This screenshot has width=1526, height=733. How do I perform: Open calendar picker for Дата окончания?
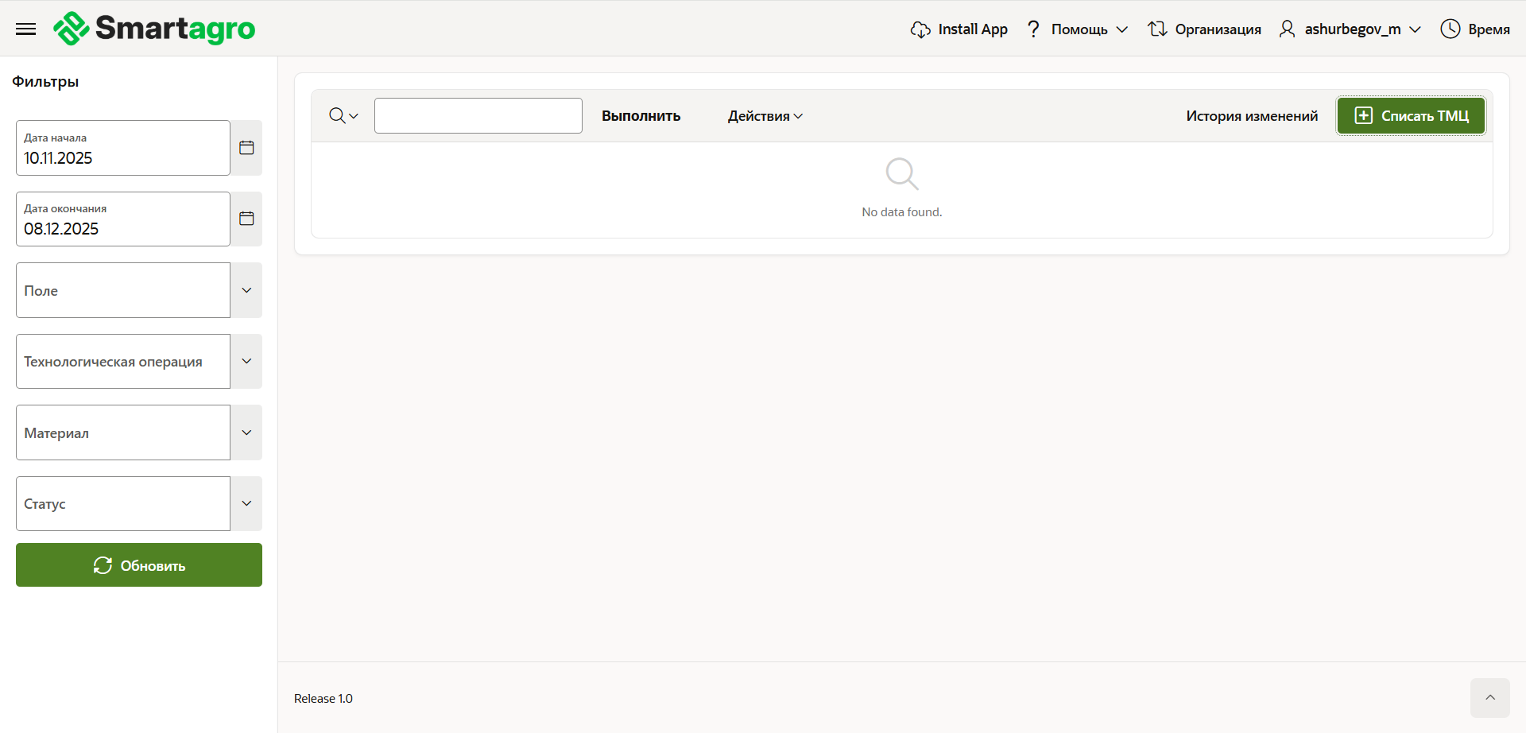coord(246,219)
